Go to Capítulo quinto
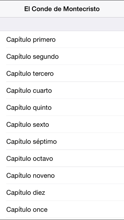Image resolution: width=124 pixels, height=220 pixels. click(x=62, y=107)
